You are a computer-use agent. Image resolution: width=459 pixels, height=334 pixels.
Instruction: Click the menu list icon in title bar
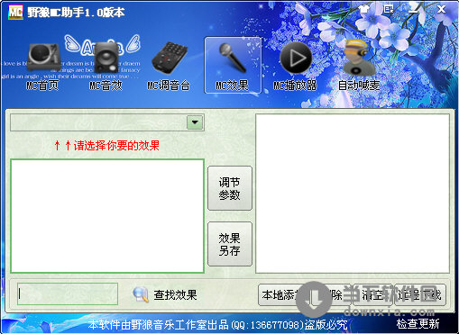389,9
